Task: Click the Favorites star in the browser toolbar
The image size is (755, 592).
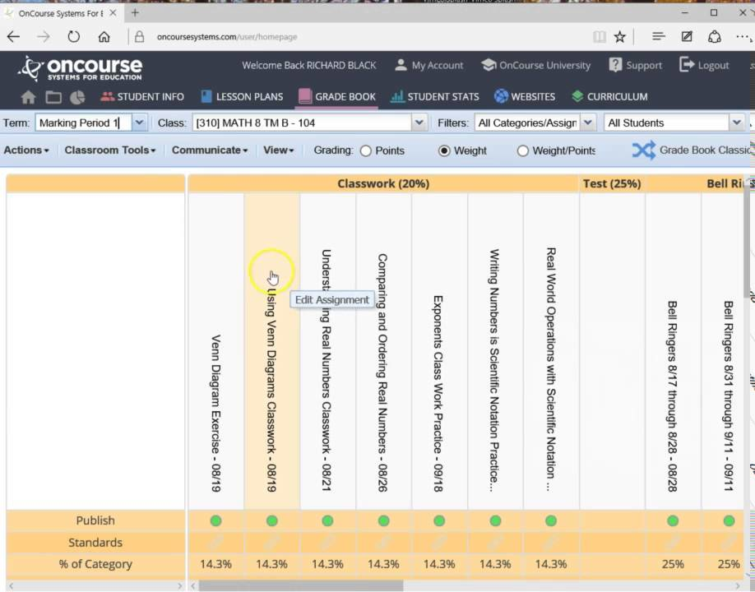Action: click(x=620, y=36)
